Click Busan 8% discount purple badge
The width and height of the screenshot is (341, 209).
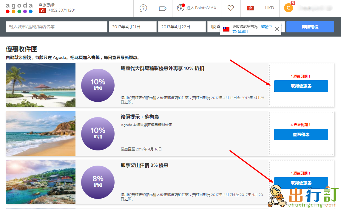(98, 182)
